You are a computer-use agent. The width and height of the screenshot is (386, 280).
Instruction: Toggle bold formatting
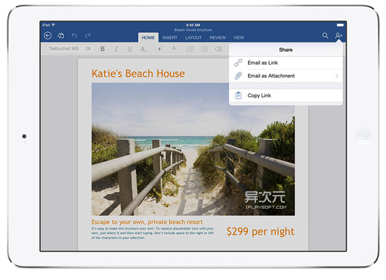pyautogui.click(x=103, y=49)
